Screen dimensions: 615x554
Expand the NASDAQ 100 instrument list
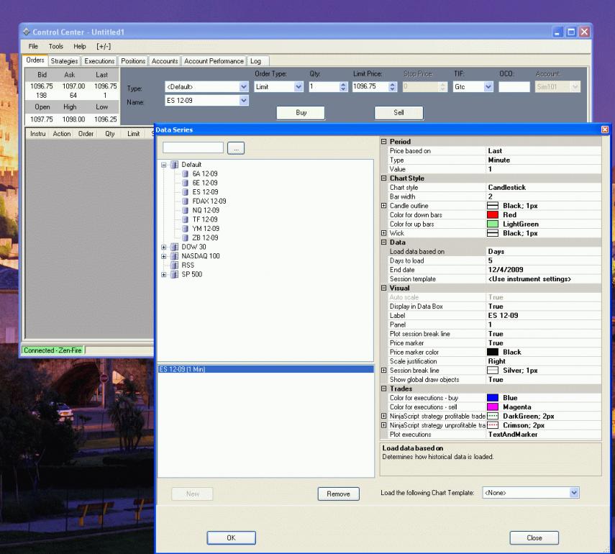(x=164, y=256)
